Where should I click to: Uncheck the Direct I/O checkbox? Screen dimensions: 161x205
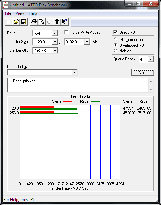(115, 32)
